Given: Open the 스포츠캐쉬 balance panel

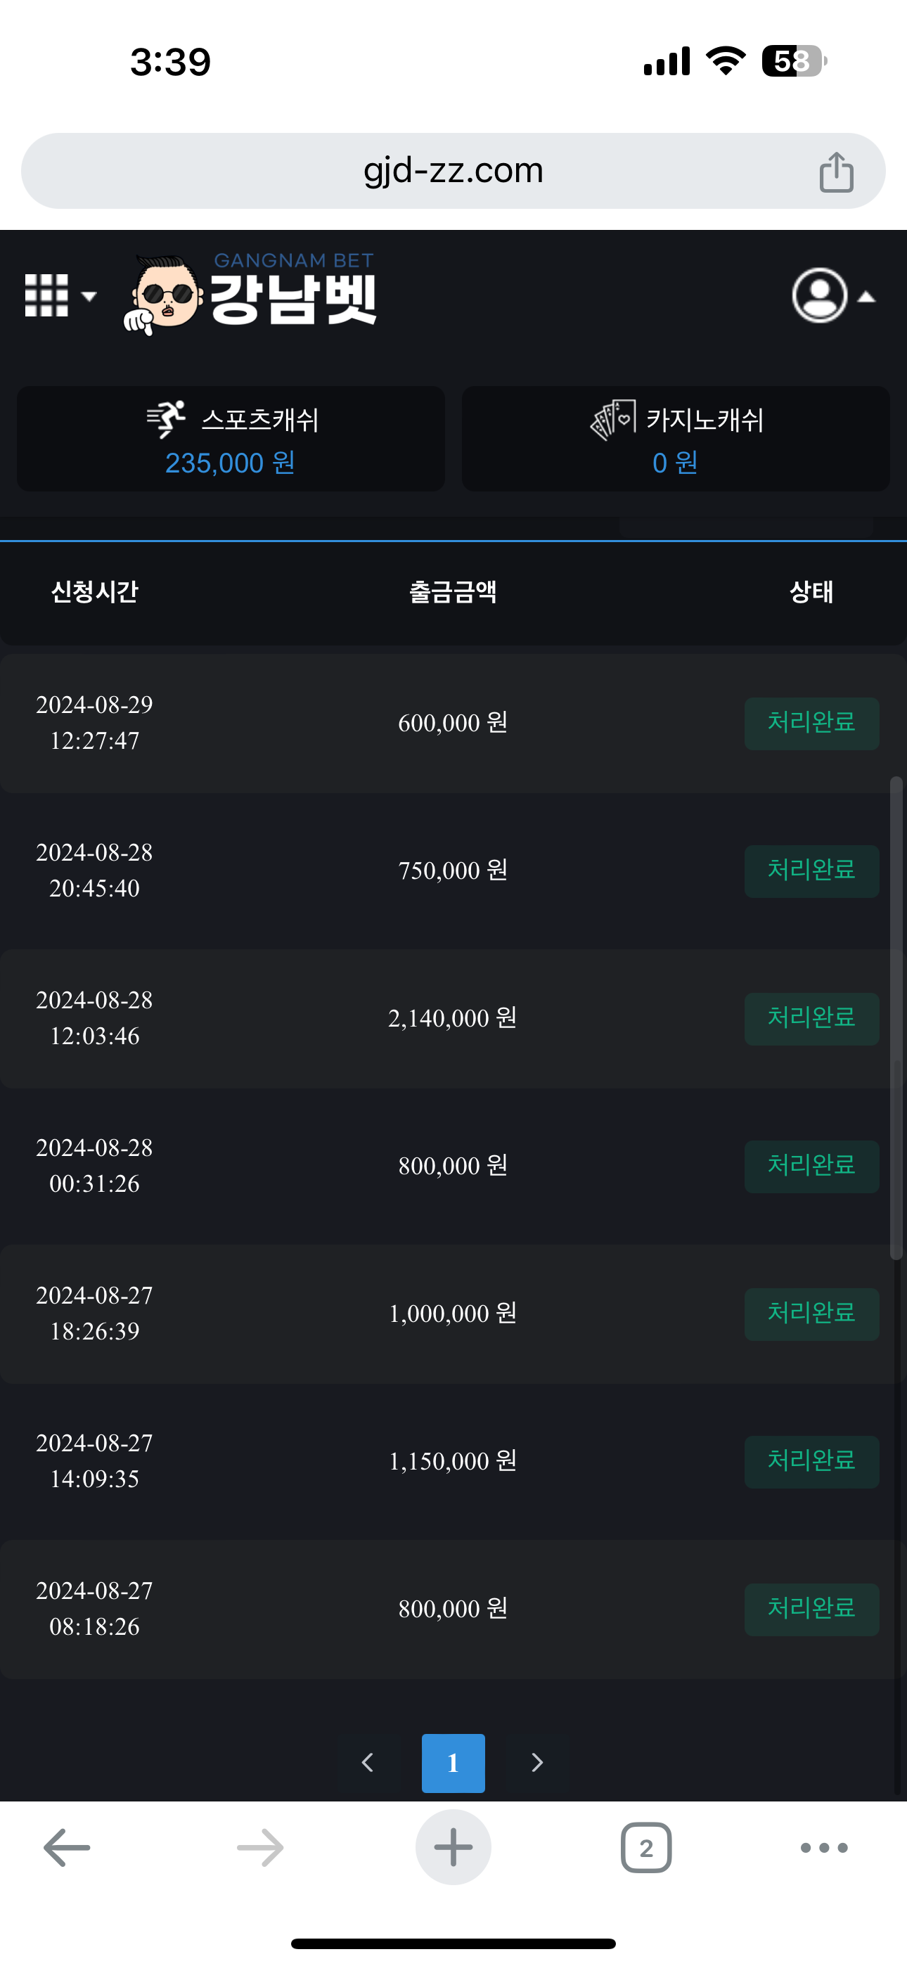Looking at the screenshot, I should [231, 439].
